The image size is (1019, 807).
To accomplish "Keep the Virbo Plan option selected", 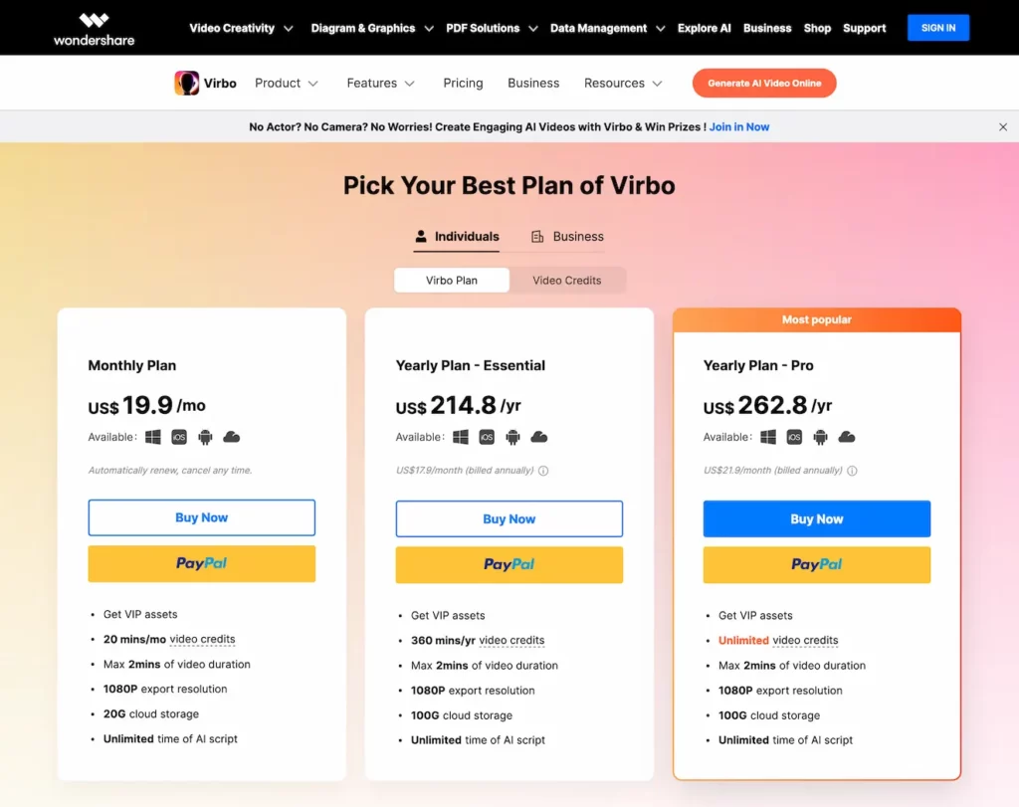I will point(451,281).
